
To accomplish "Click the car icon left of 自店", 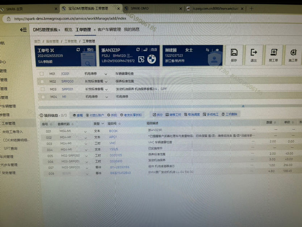I will click(x=146, y=50).
